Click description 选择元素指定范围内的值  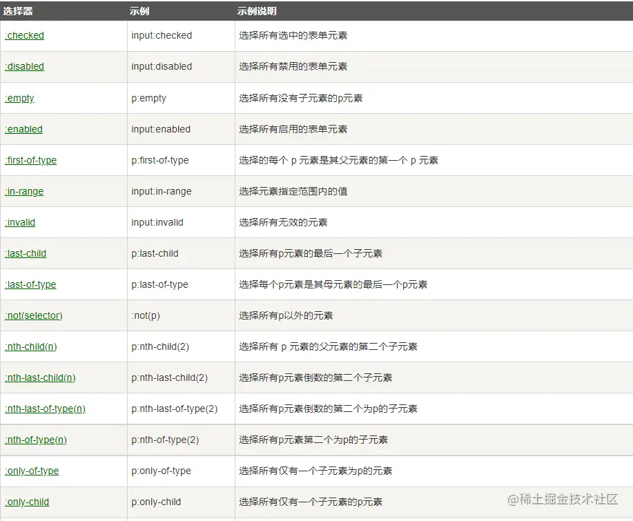coord(293,191)
